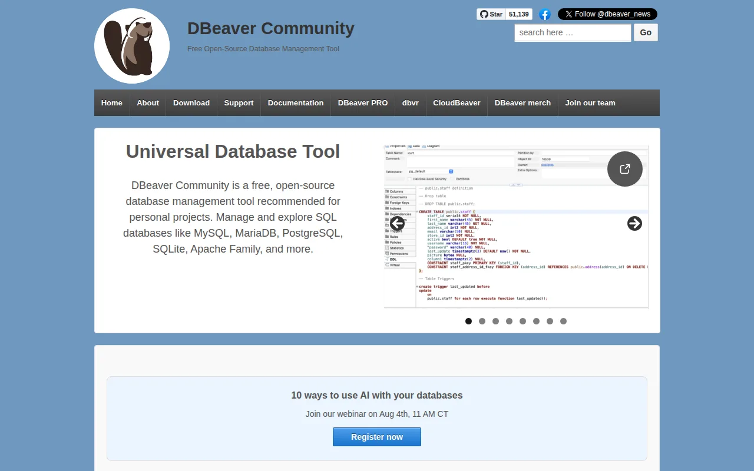
Task: Click the DDL screenshot slide image
Action: [x=516, y=227]
